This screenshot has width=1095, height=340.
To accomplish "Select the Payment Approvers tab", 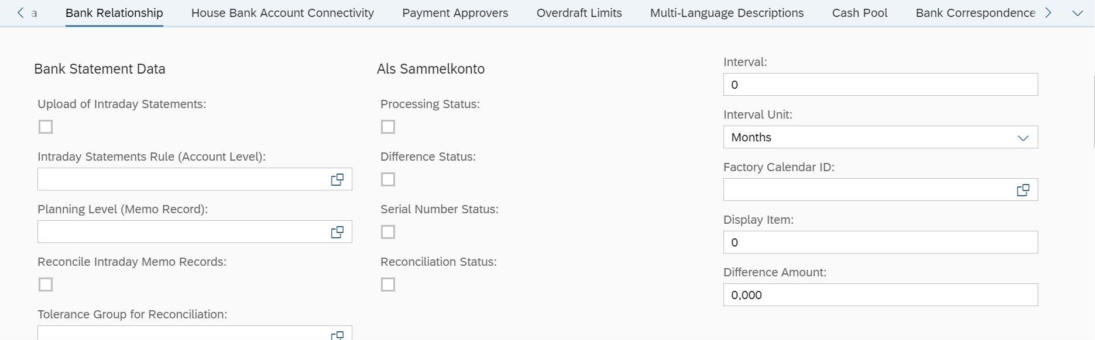I will pyautogui.click(x=455, y=13).
